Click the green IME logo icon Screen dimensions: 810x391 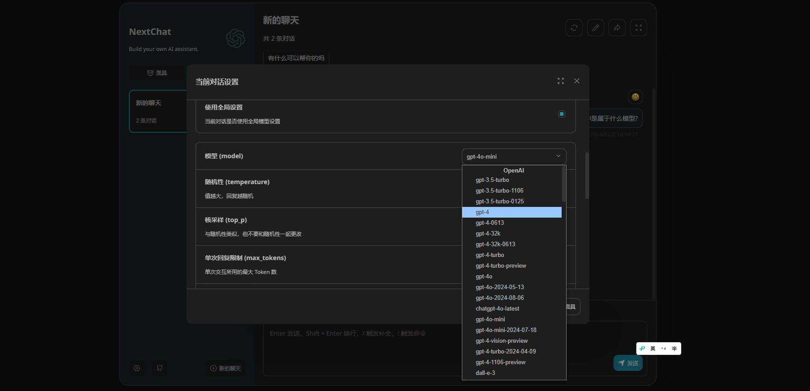[x=642, y=349]
